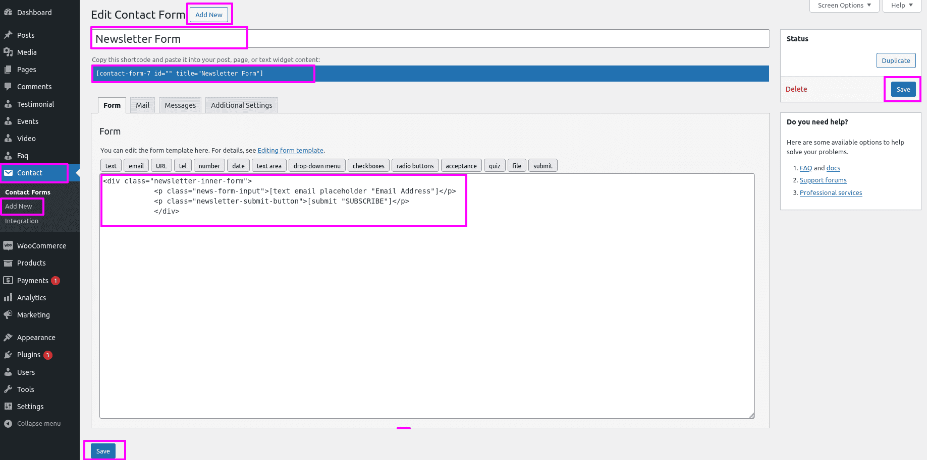This screenshot has height=460, width=927.
Task: Click the Payments notification badge
Action: [56, 281]
